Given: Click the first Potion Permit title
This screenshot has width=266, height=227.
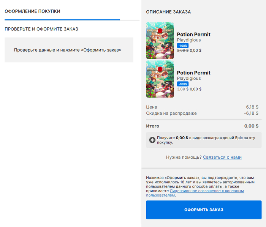Looking at the screenshot, I should pos(193,35).
